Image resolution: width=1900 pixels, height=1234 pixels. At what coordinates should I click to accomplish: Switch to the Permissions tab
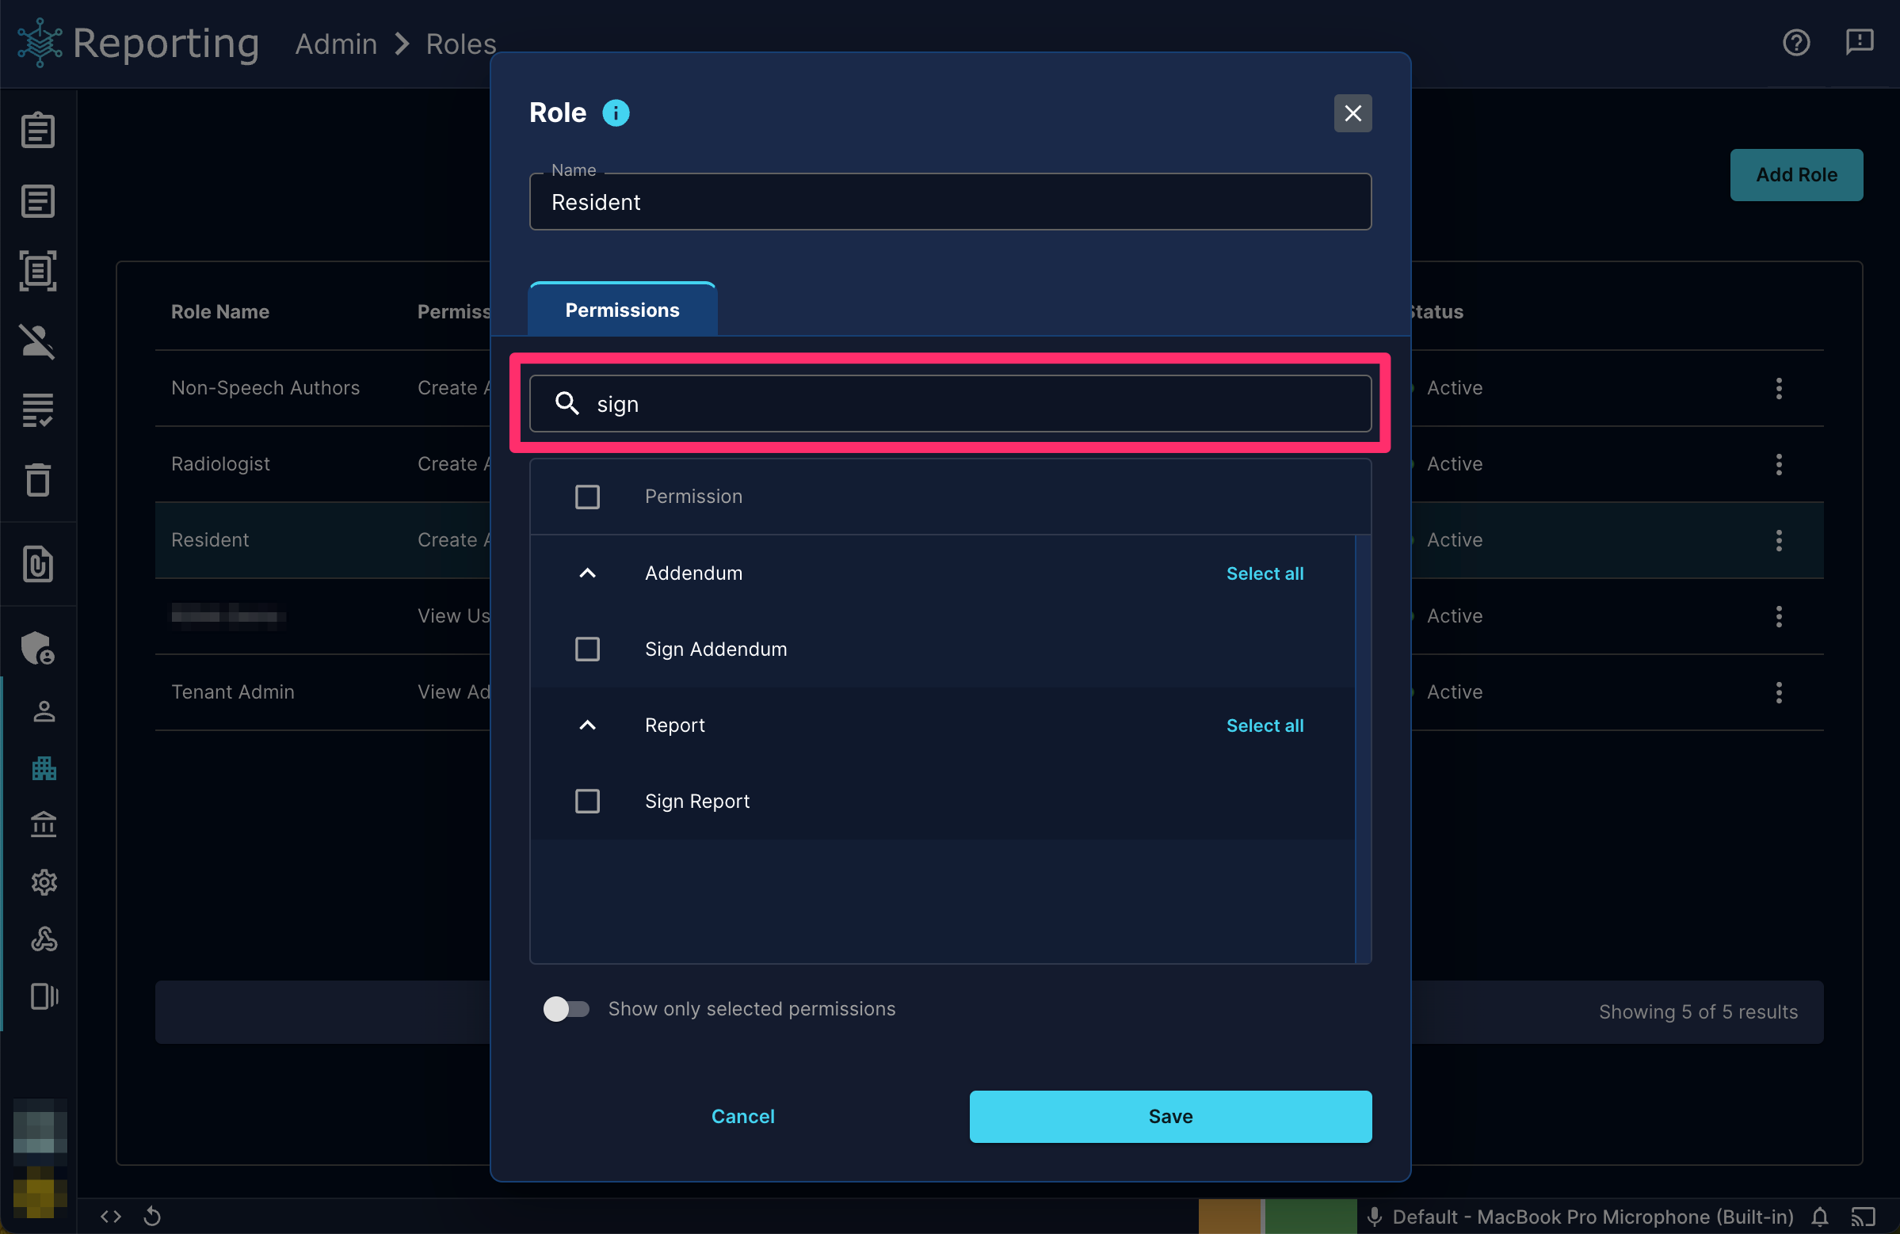(623, 310)
